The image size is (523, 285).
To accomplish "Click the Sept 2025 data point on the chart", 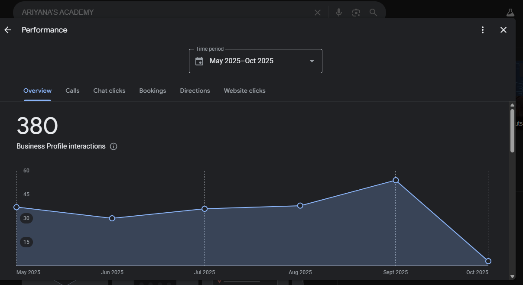I will click(396, 180).
